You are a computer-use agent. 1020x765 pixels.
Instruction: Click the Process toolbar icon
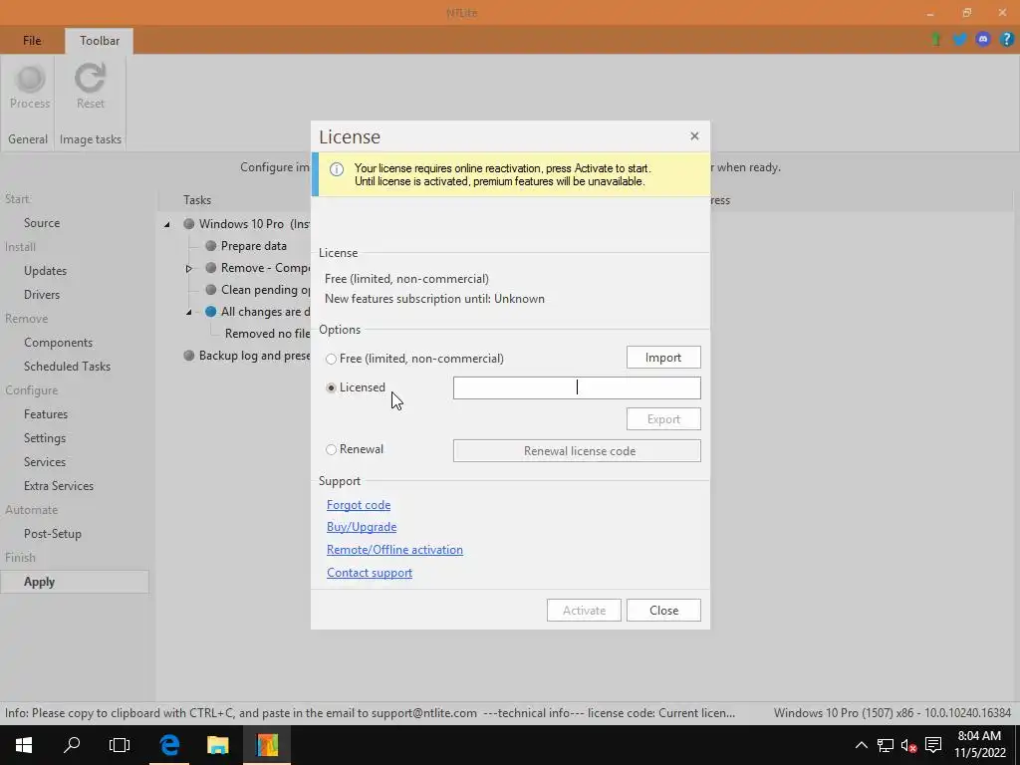[x=29, y=79]
